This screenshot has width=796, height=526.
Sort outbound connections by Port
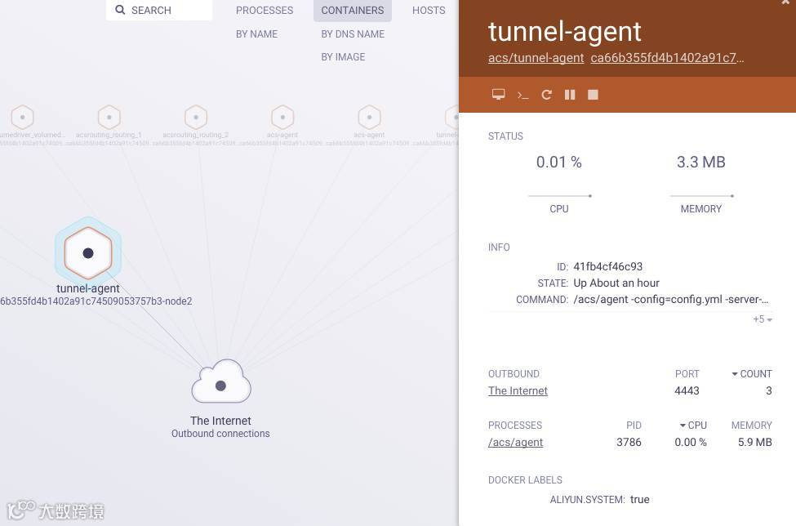point(687,374)
